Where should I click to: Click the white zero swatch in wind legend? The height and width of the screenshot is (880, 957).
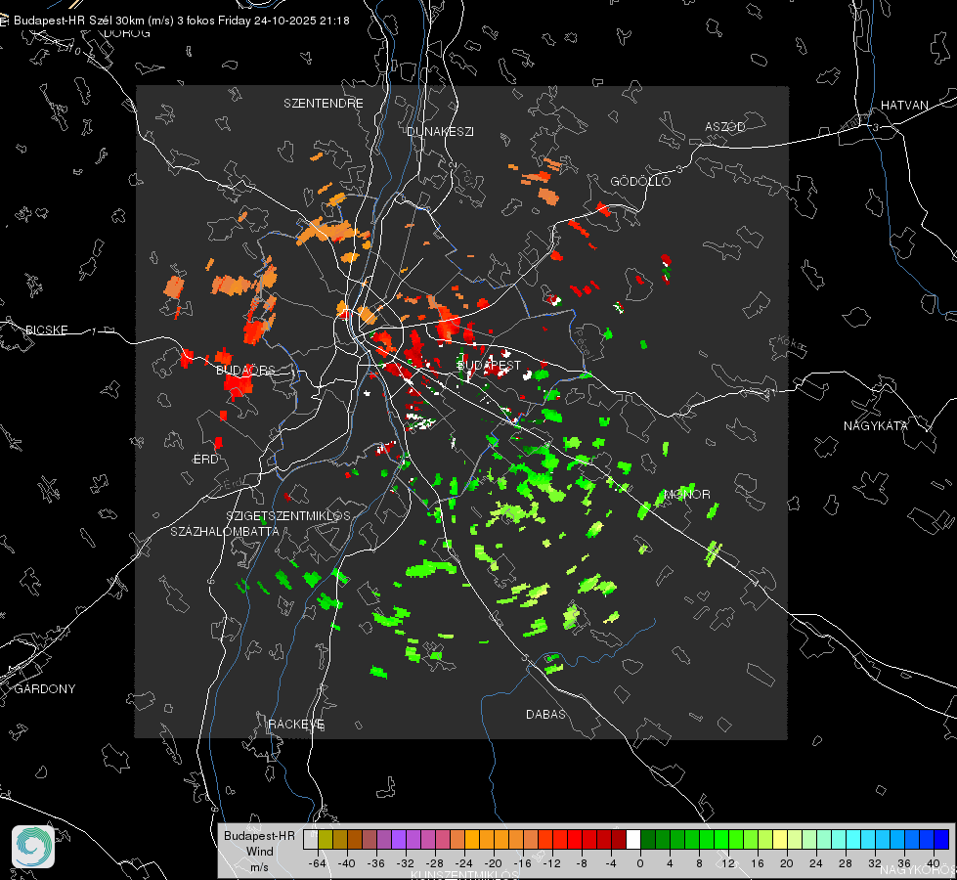point(633,839)
